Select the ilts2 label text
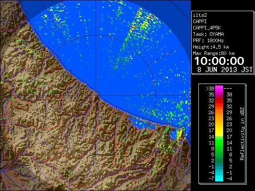 tap(200, 15)
